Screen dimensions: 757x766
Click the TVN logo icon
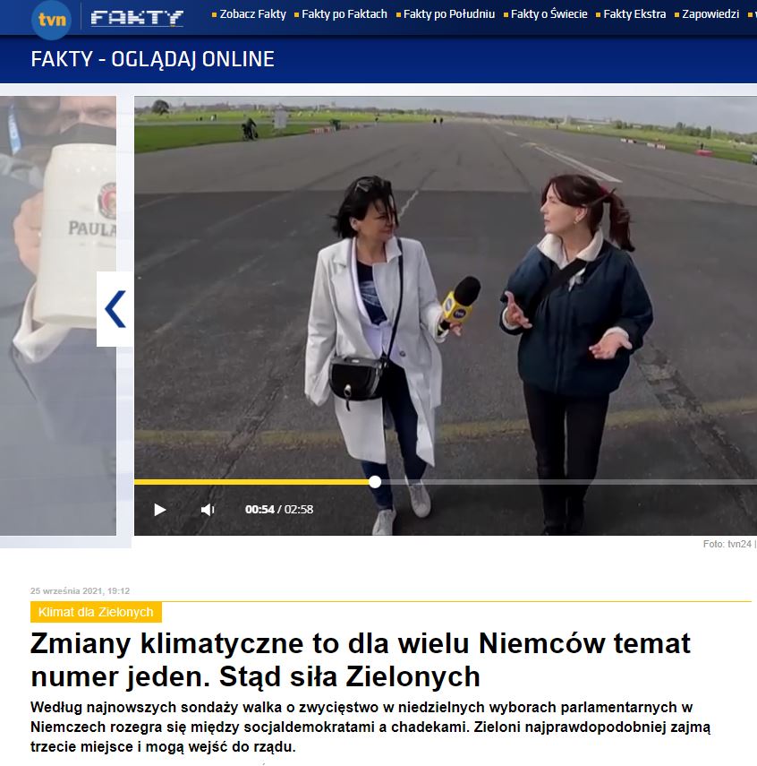point(51,20)
